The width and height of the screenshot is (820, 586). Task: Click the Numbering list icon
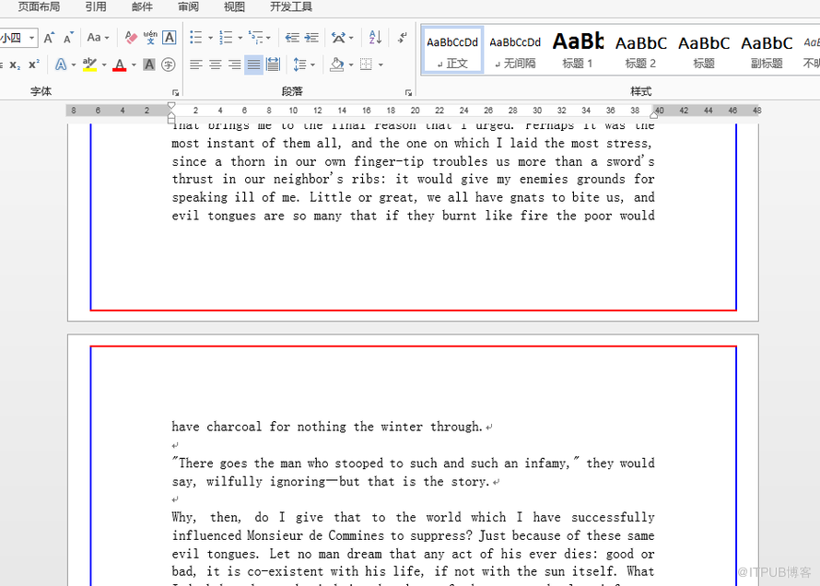pyautogui.click(x=226, y=37)
